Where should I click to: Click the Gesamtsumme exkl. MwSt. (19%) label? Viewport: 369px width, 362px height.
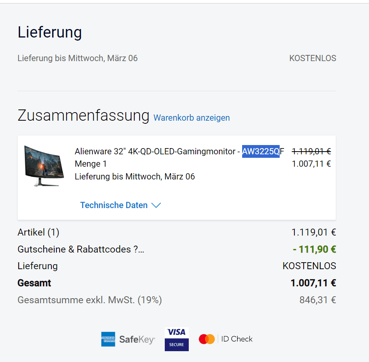[90, 300]
